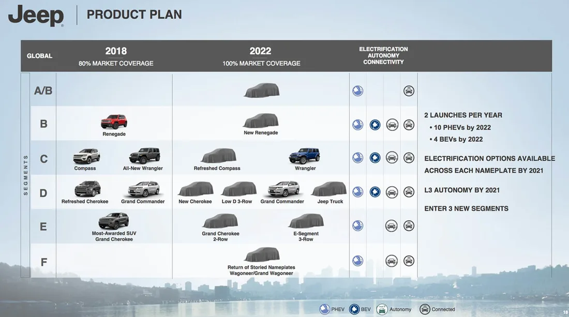Select the red Renegade car image
Screen dimensions: 569x317
tap(114, 122)
